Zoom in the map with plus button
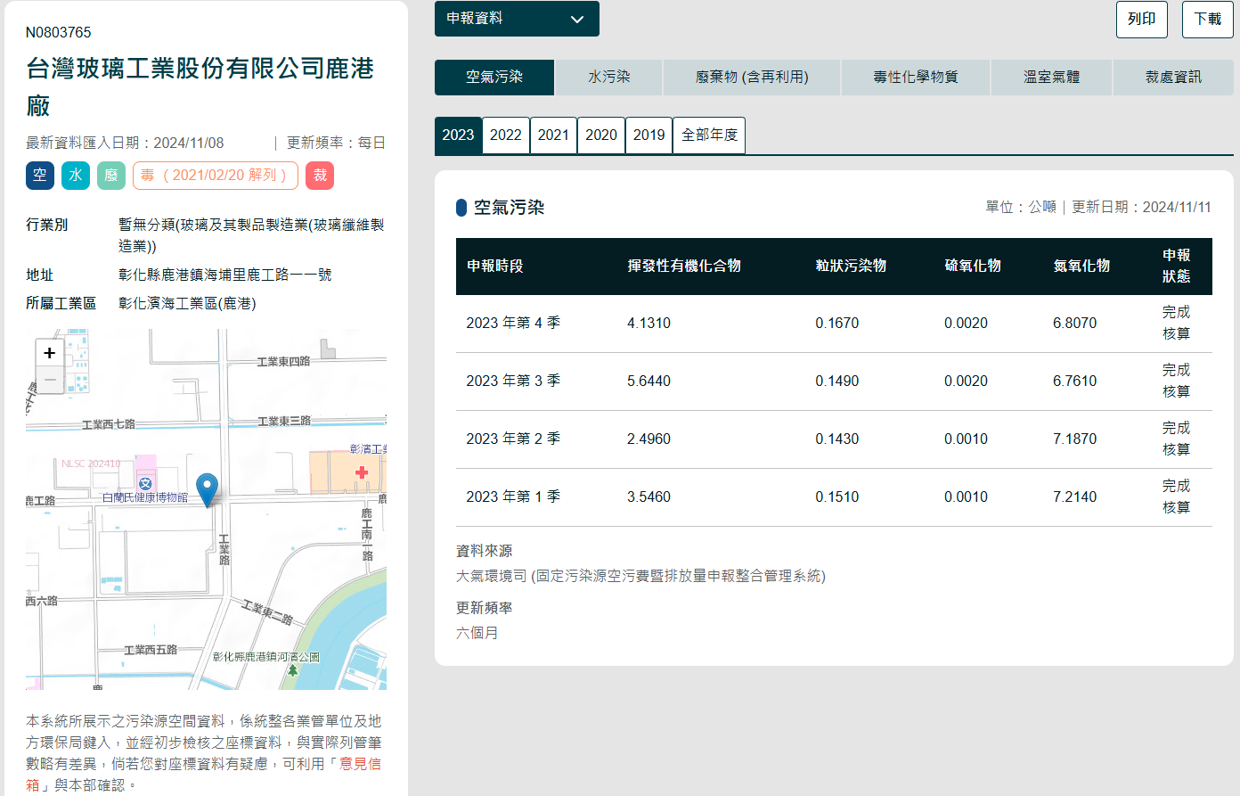 pyautogui.click(x=50, y=353)
